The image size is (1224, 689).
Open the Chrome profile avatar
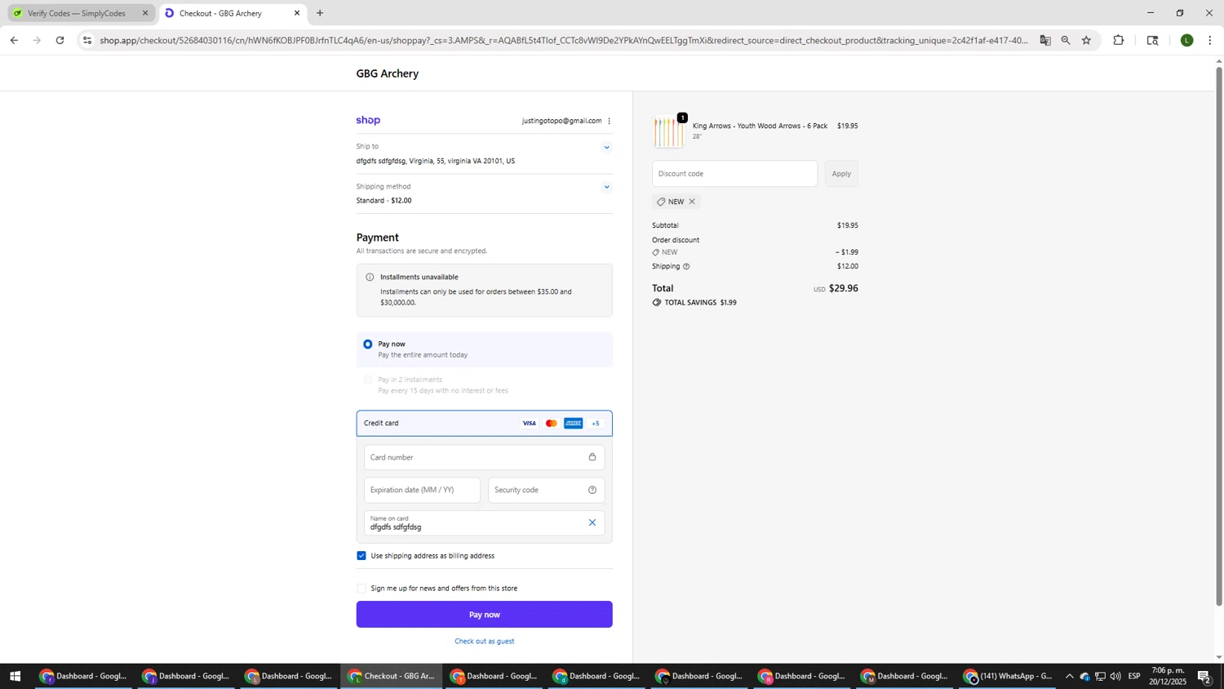pyautogui.click(x=1187, y=40)
